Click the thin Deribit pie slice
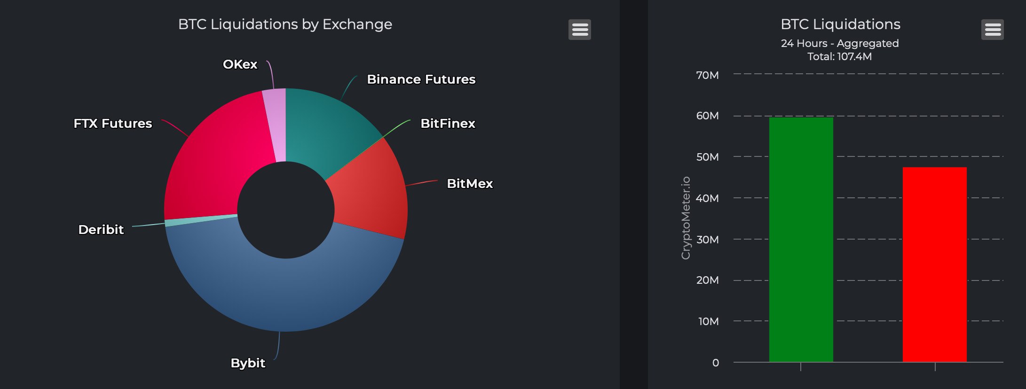Viewport: 1026px width, 389px height. [201, 221]
